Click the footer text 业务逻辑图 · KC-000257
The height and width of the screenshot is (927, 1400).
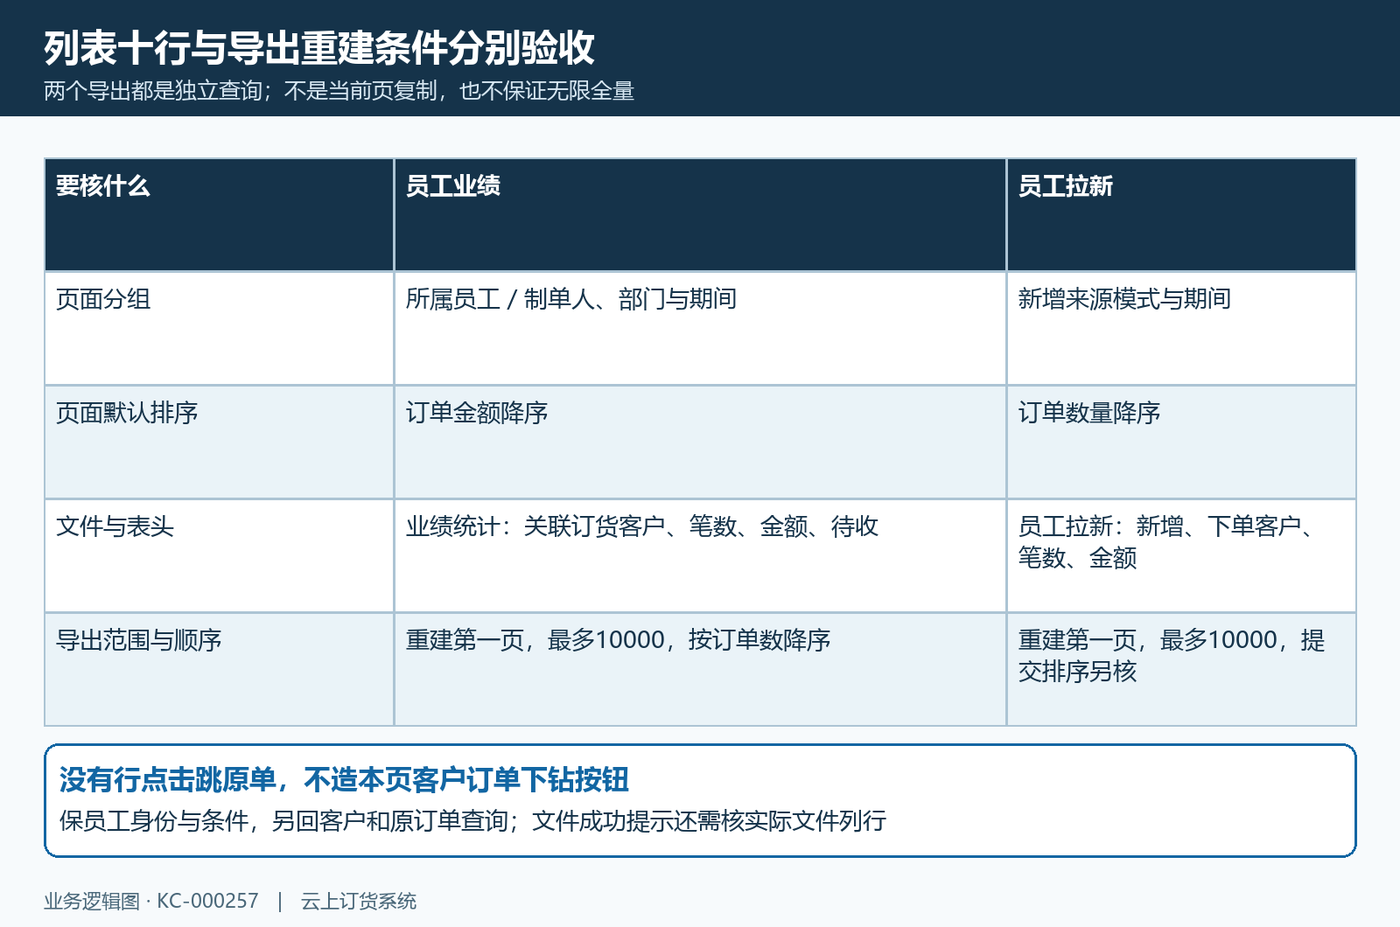point(151,902)
